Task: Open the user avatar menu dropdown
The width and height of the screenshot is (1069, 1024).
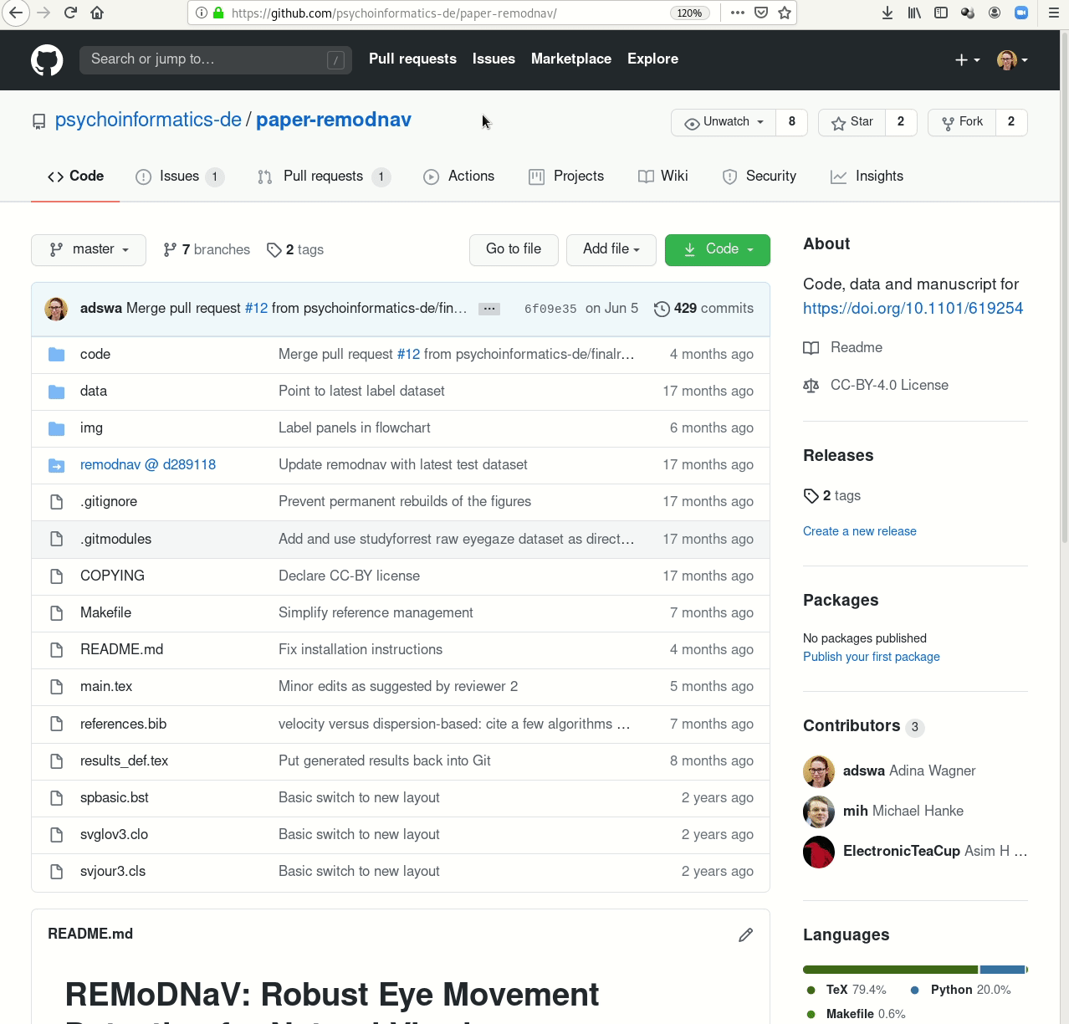Action: click(x=1012, y=59)
